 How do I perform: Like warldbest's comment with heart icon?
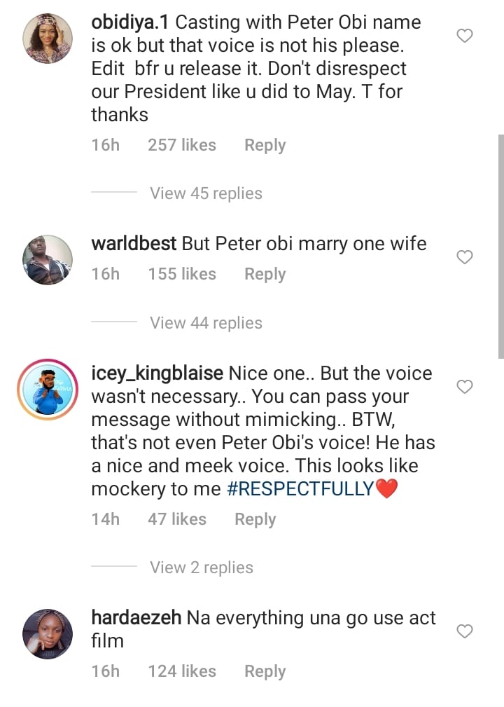tap(465, 258)
